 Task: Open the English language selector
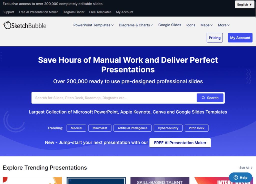pyautogui.click(x=244, y=4)
